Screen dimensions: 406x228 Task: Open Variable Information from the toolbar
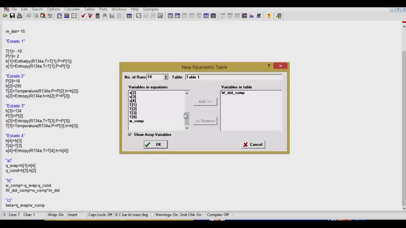(60, 16)
